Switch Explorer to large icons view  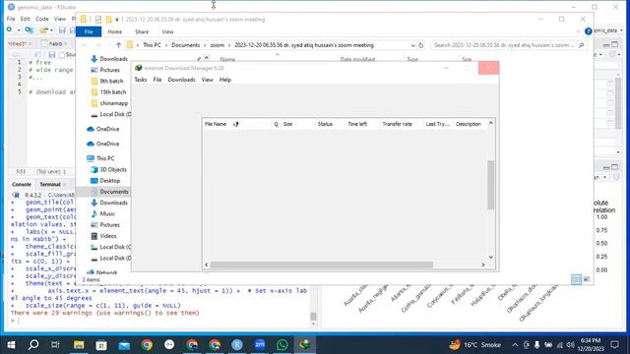[x=587, y=279]
